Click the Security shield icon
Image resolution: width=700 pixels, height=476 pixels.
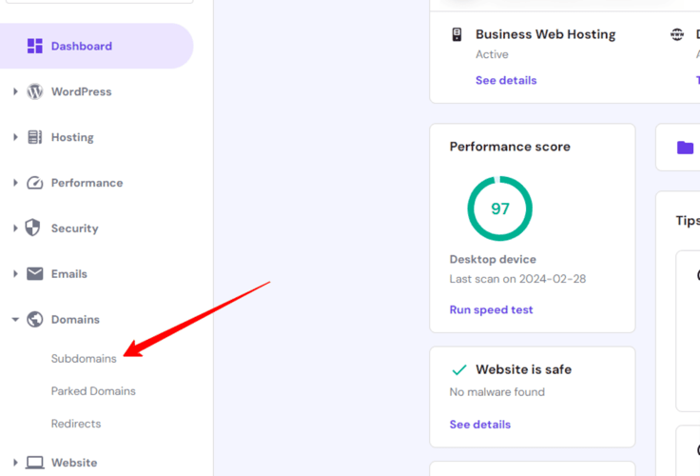(x=32, y=228)
